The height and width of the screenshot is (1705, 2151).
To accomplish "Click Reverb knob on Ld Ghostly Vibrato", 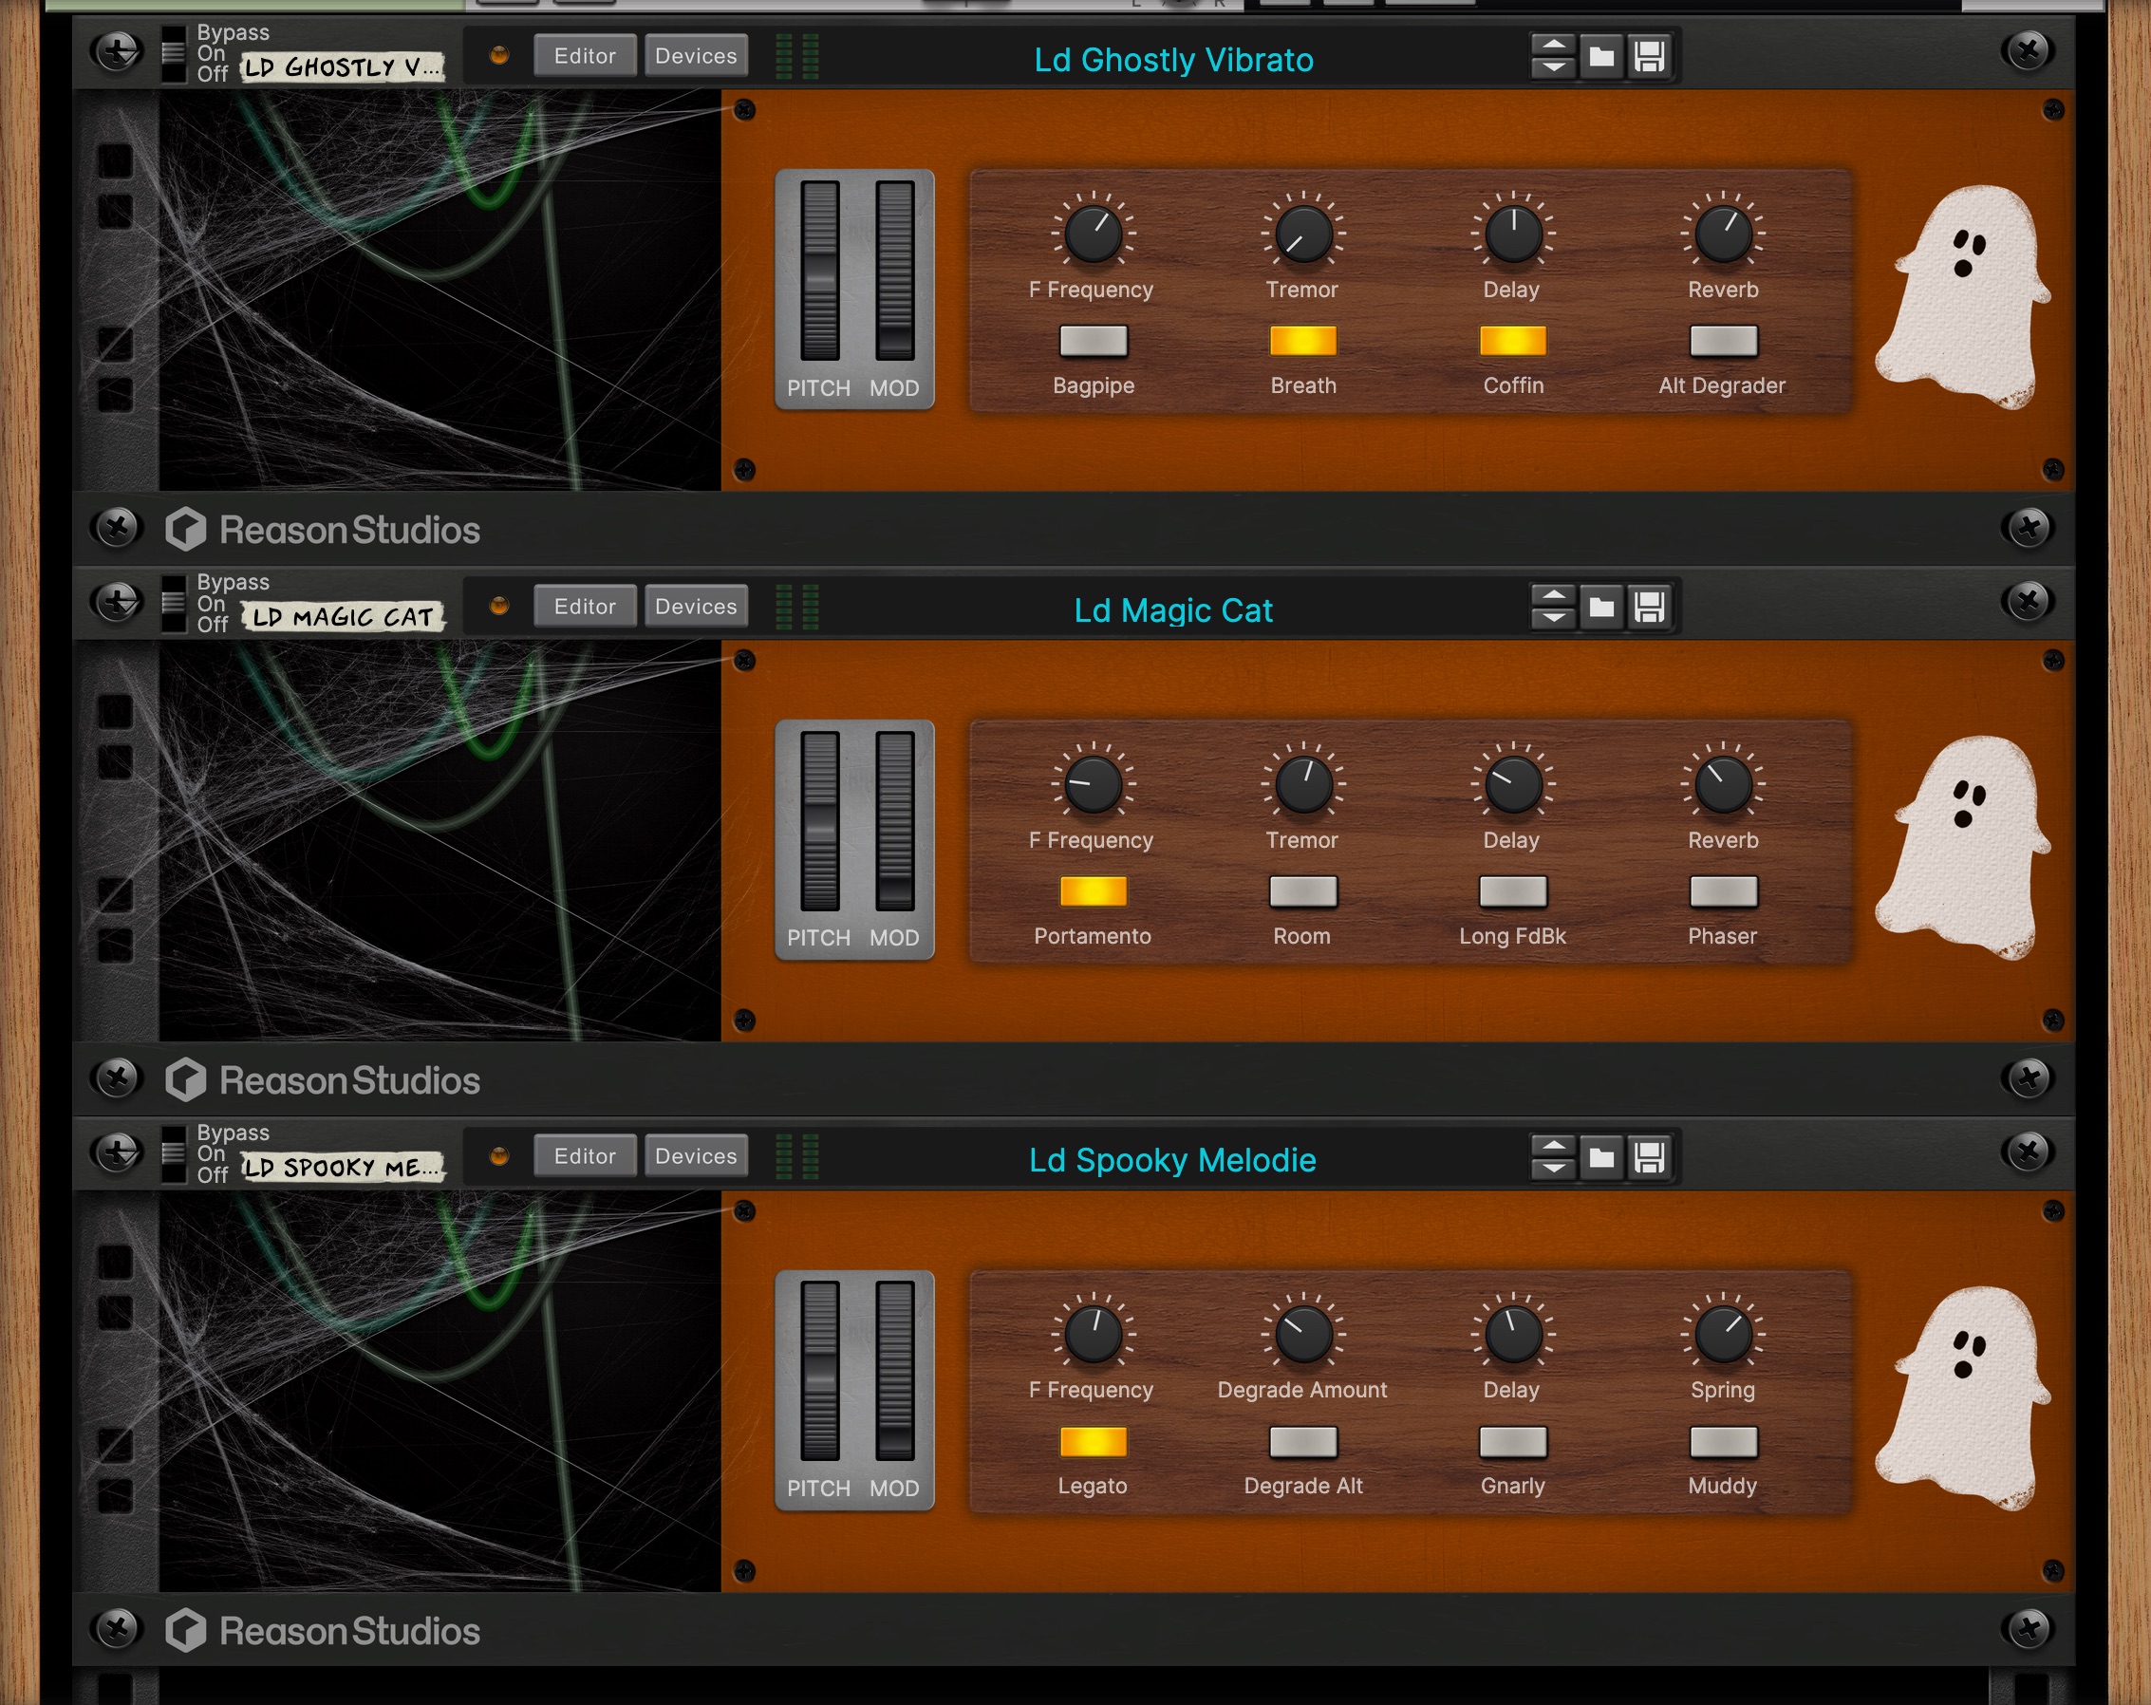I will [1724, 234].
